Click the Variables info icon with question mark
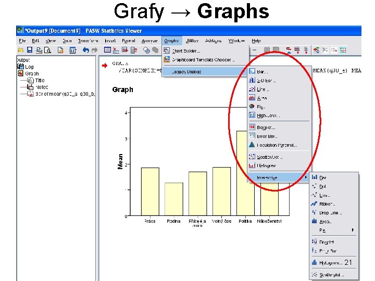This screenshot has height=281, width=375. 134,50
